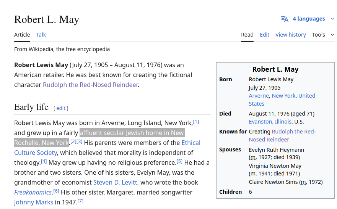Screen dimensions: 337x209
Task: Click the infobox title Robert L. May
Action: point(275,69)
